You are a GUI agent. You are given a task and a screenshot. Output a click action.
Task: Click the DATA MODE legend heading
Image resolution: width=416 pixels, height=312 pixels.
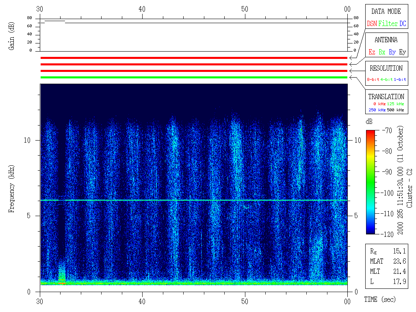386,11
